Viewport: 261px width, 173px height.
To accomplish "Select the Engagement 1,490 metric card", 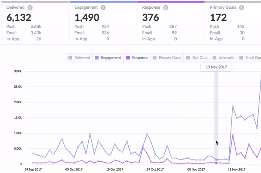I will click(x=103, y=23).
